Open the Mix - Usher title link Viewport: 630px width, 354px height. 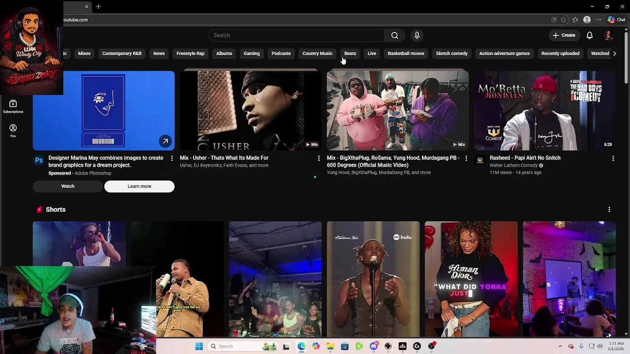[x=224, y=158]
